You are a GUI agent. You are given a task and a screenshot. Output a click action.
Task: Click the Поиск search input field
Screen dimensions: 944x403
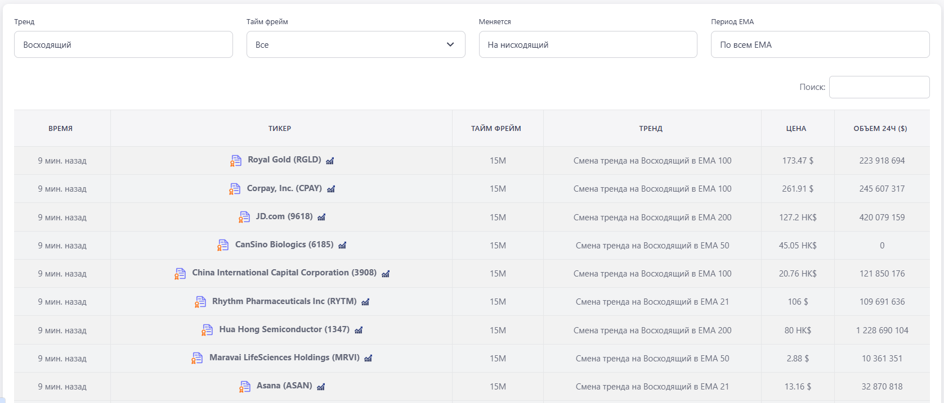pyautogui.click(x=879, y=87)
